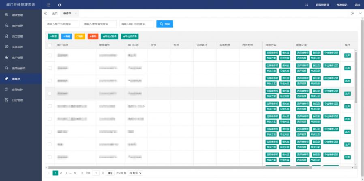The width and height of the screenshot is (364, 181).
Task: Open 模块管理 in the sidebar
Action: pyautogui.click(x=17, y=15)
